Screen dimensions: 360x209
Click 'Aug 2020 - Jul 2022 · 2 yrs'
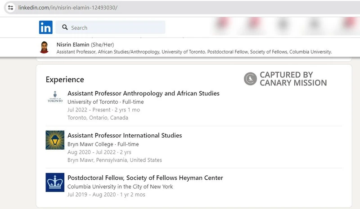99,152
